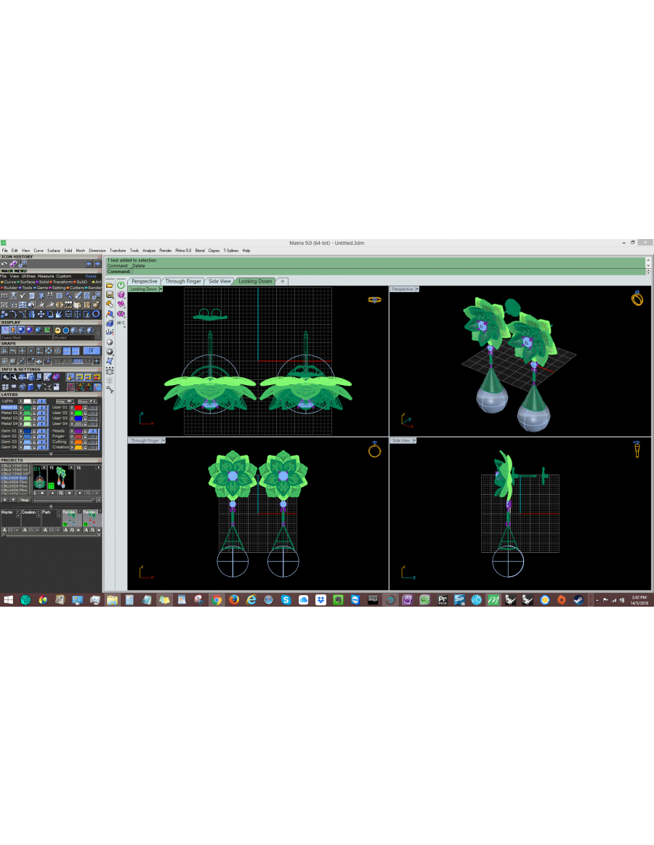Click the Open folder icon in vertical toolbar

point(110,285)
